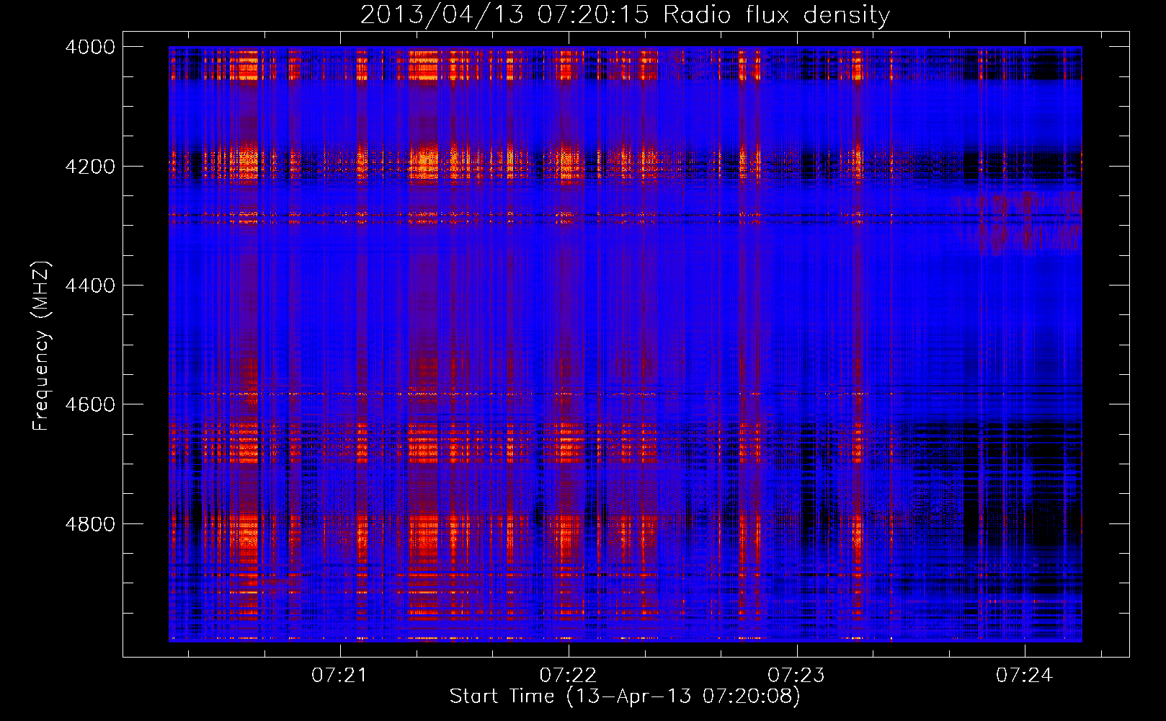Click the 07:22 time tick label
The height and width of the screenshot is (721, 1166).
(568, 676)
